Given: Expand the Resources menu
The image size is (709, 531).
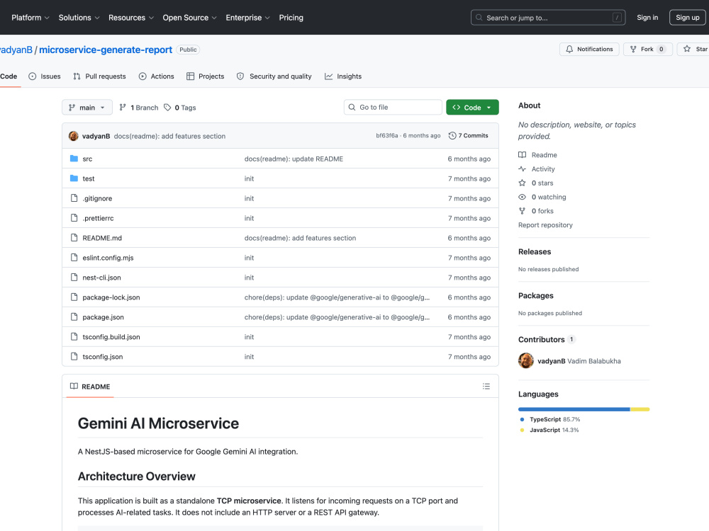Looking at the screenshot, I should (131, 18).
